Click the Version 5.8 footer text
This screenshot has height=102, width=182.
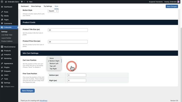pos(174,101)
